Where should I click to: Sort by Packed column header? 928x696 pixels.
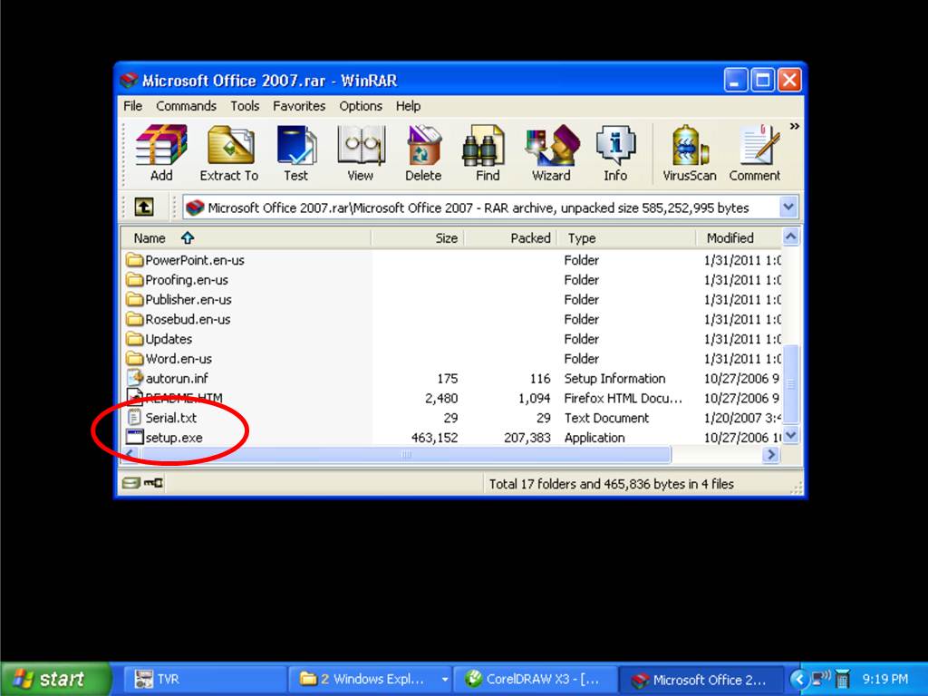click(x=511, y=238)
